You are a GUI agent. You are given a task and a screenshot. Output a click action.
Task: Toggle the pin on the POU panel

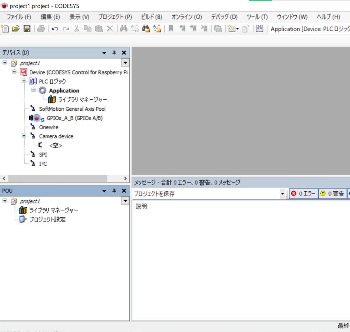(114, 191)
